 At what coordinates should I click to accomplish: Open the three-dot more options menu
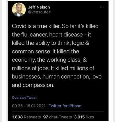(x=102, y=7)
